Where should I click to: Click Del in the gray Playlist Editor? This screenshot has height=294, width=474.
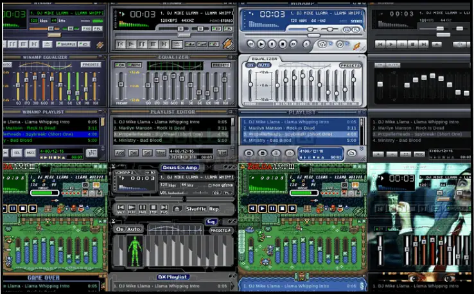(x=134, y=153)
